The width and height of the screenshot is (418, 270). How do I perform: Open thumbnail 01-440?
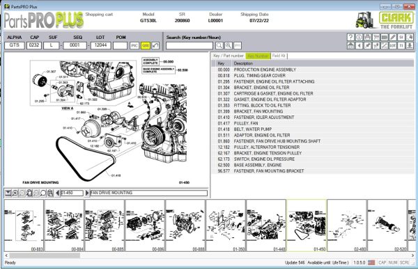(x=266, y=225)
